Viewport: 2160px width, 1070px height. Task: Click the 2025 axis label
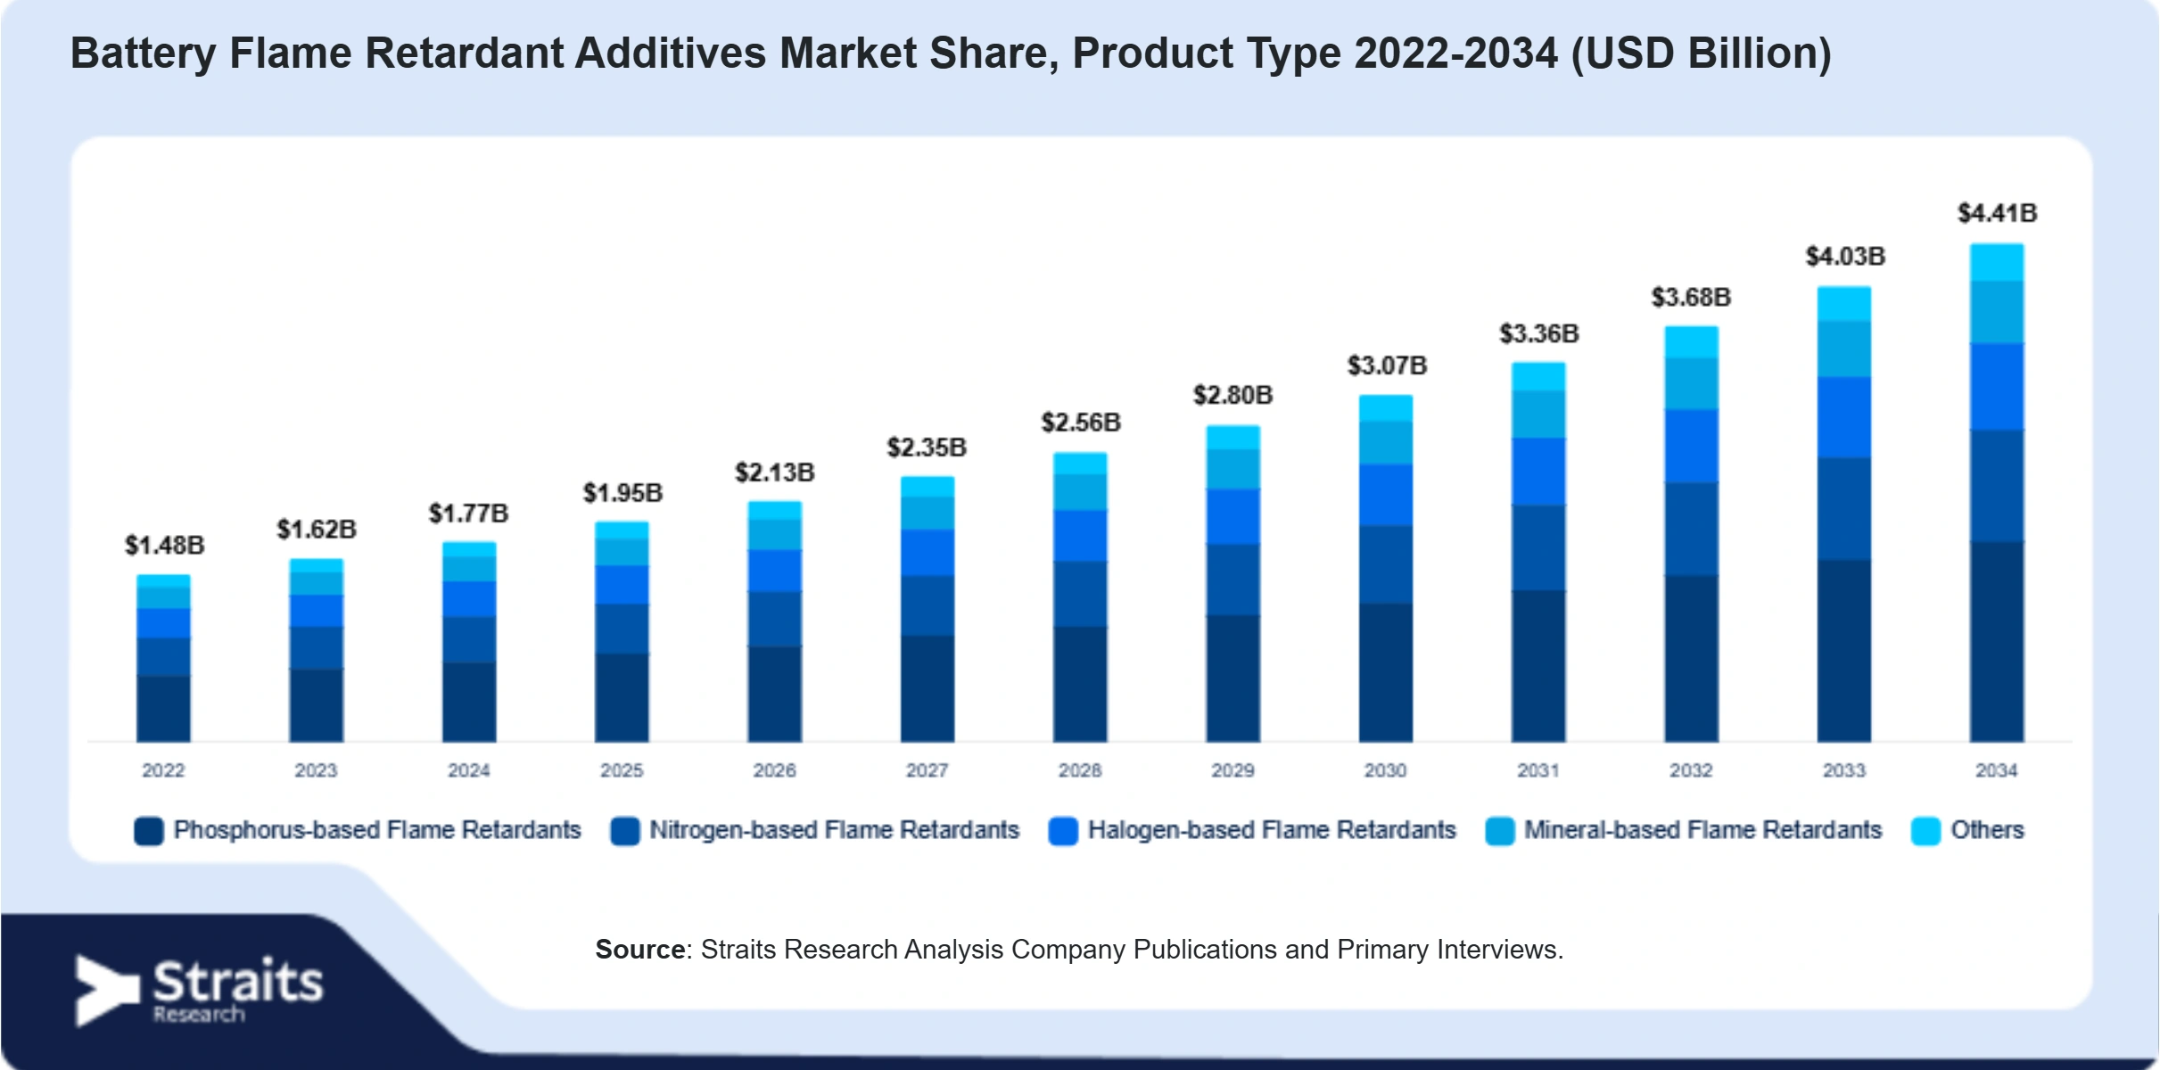coord(622,770)
